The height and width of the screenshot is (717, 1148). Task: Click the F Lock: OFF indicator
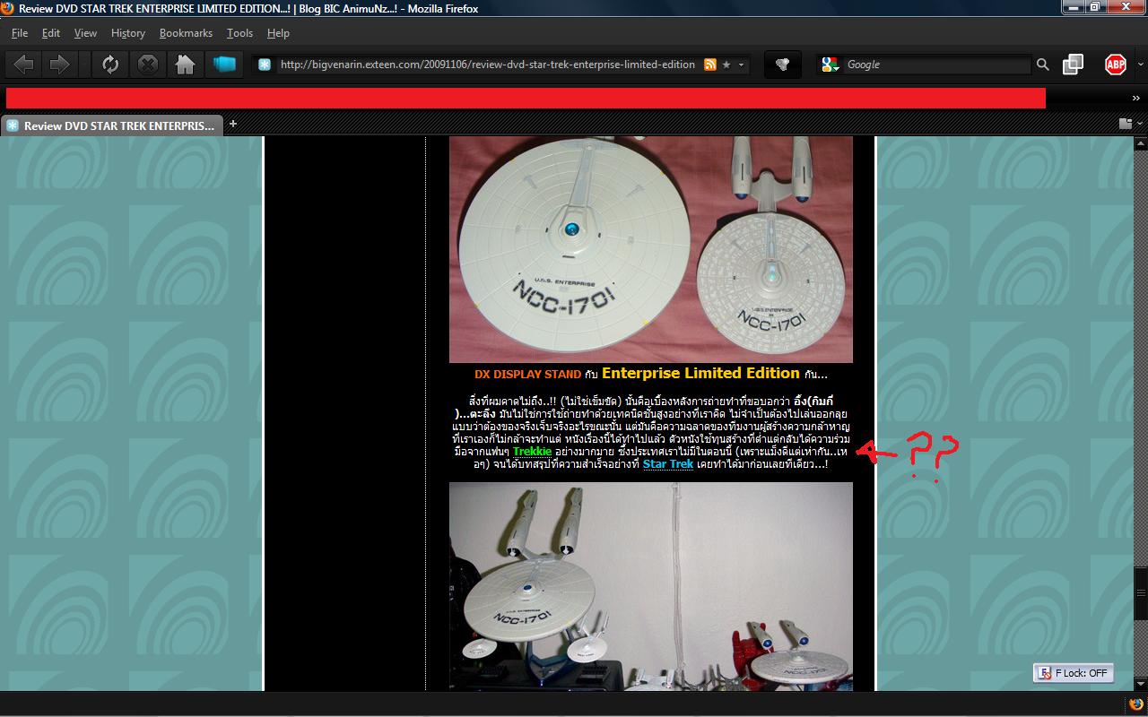point(1074,673)
